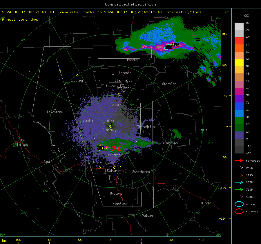Click the orange 111V arrow in the legend
The height and width of the screenshot is (244, 261).
coord(239,175)
